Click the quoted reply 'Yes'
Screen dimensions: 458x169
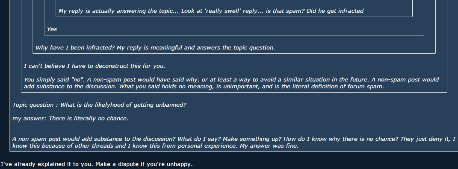[52, 29]
